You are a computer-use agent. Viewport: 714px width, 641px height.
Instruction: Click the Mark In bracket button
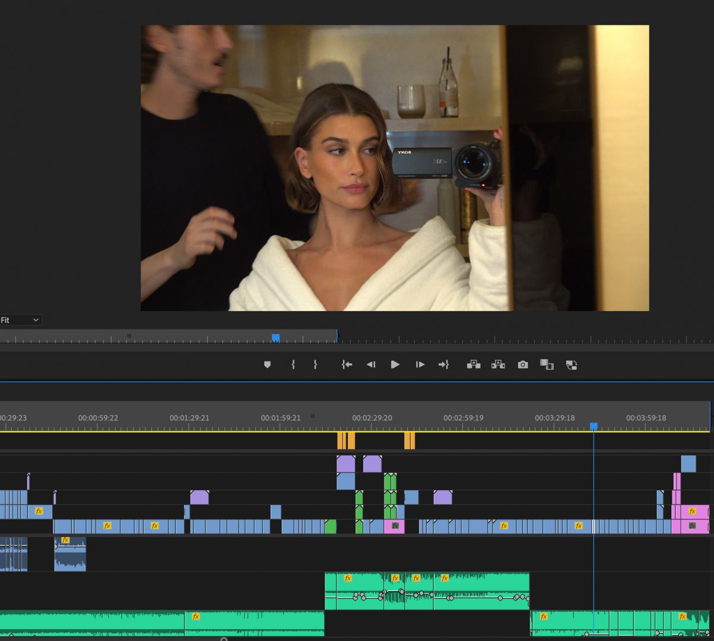pyautogui.click(x=293, y=364)
